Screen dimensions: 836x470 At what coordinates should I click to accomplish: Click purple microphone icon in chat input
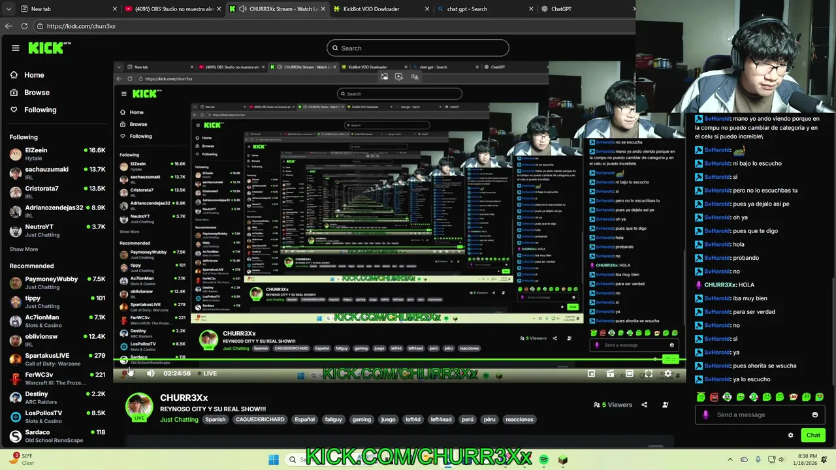705,415
